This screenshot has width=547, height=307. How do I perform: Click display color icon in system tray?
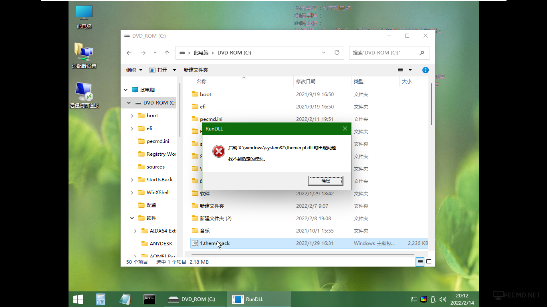click(424, 299)
